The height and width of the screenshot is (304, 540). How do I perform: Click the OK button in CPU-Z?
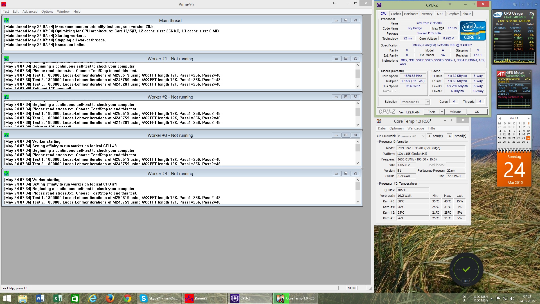click(x=477, y=112)
